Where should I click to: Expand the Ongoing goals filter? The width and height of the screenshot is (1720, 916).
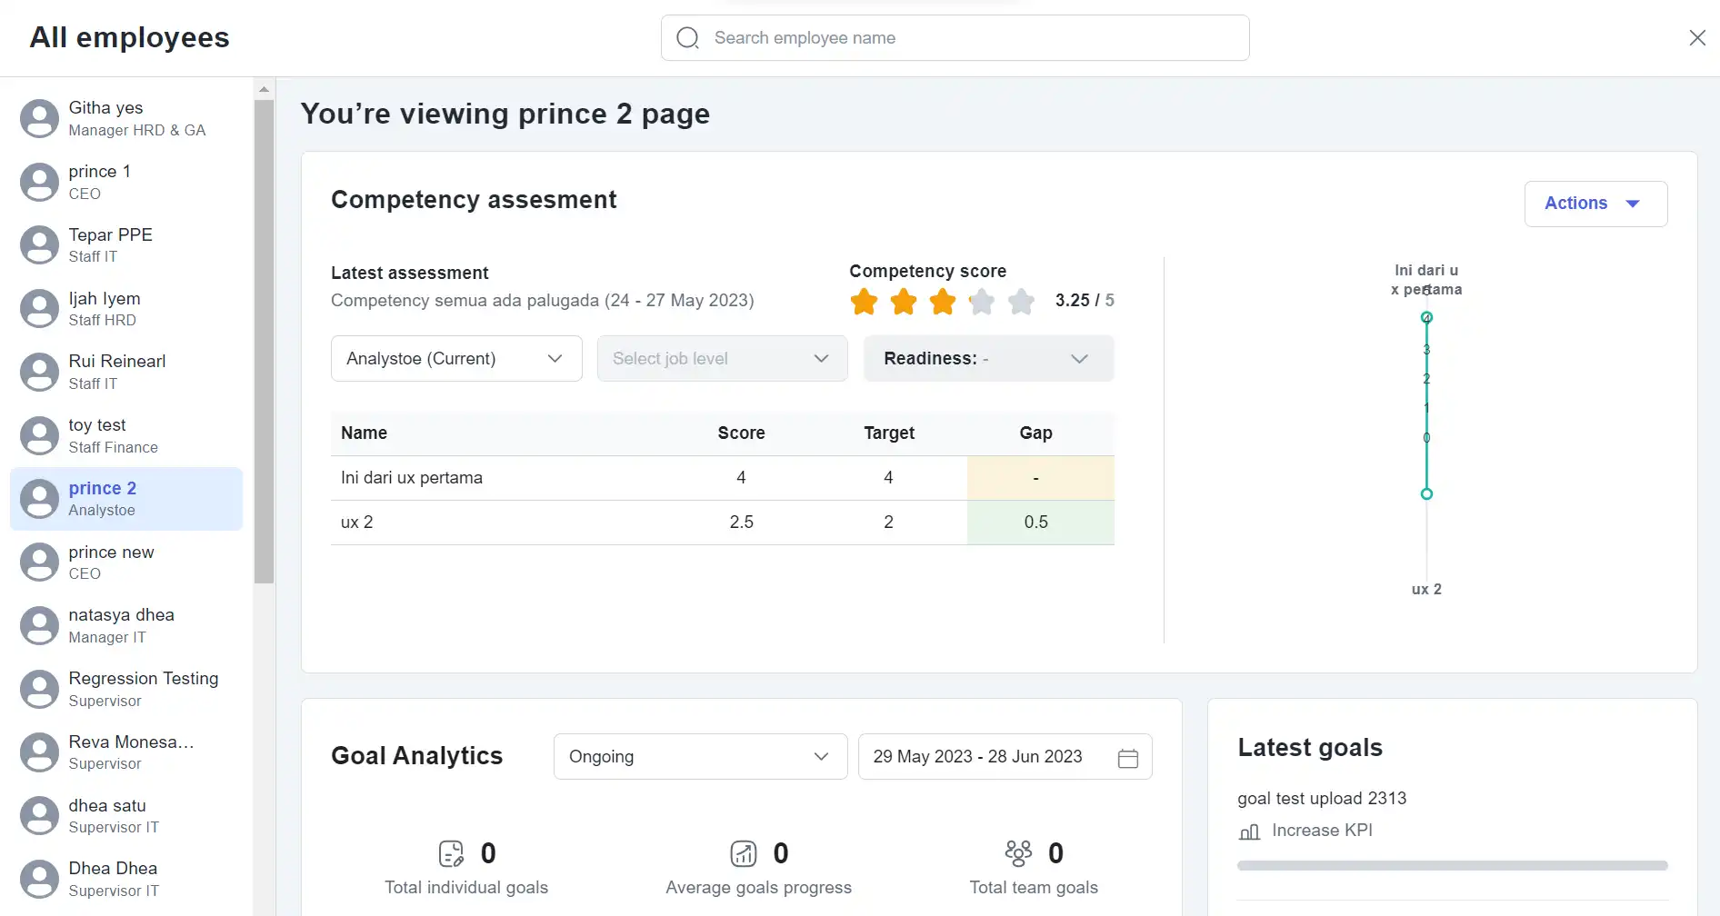(700, 757)
